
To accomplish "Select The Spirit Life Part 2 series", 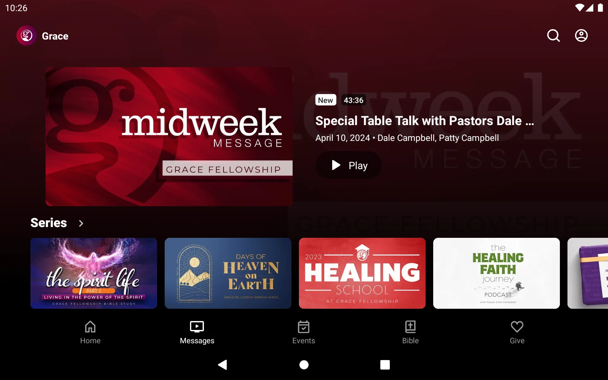I will 94,273.
